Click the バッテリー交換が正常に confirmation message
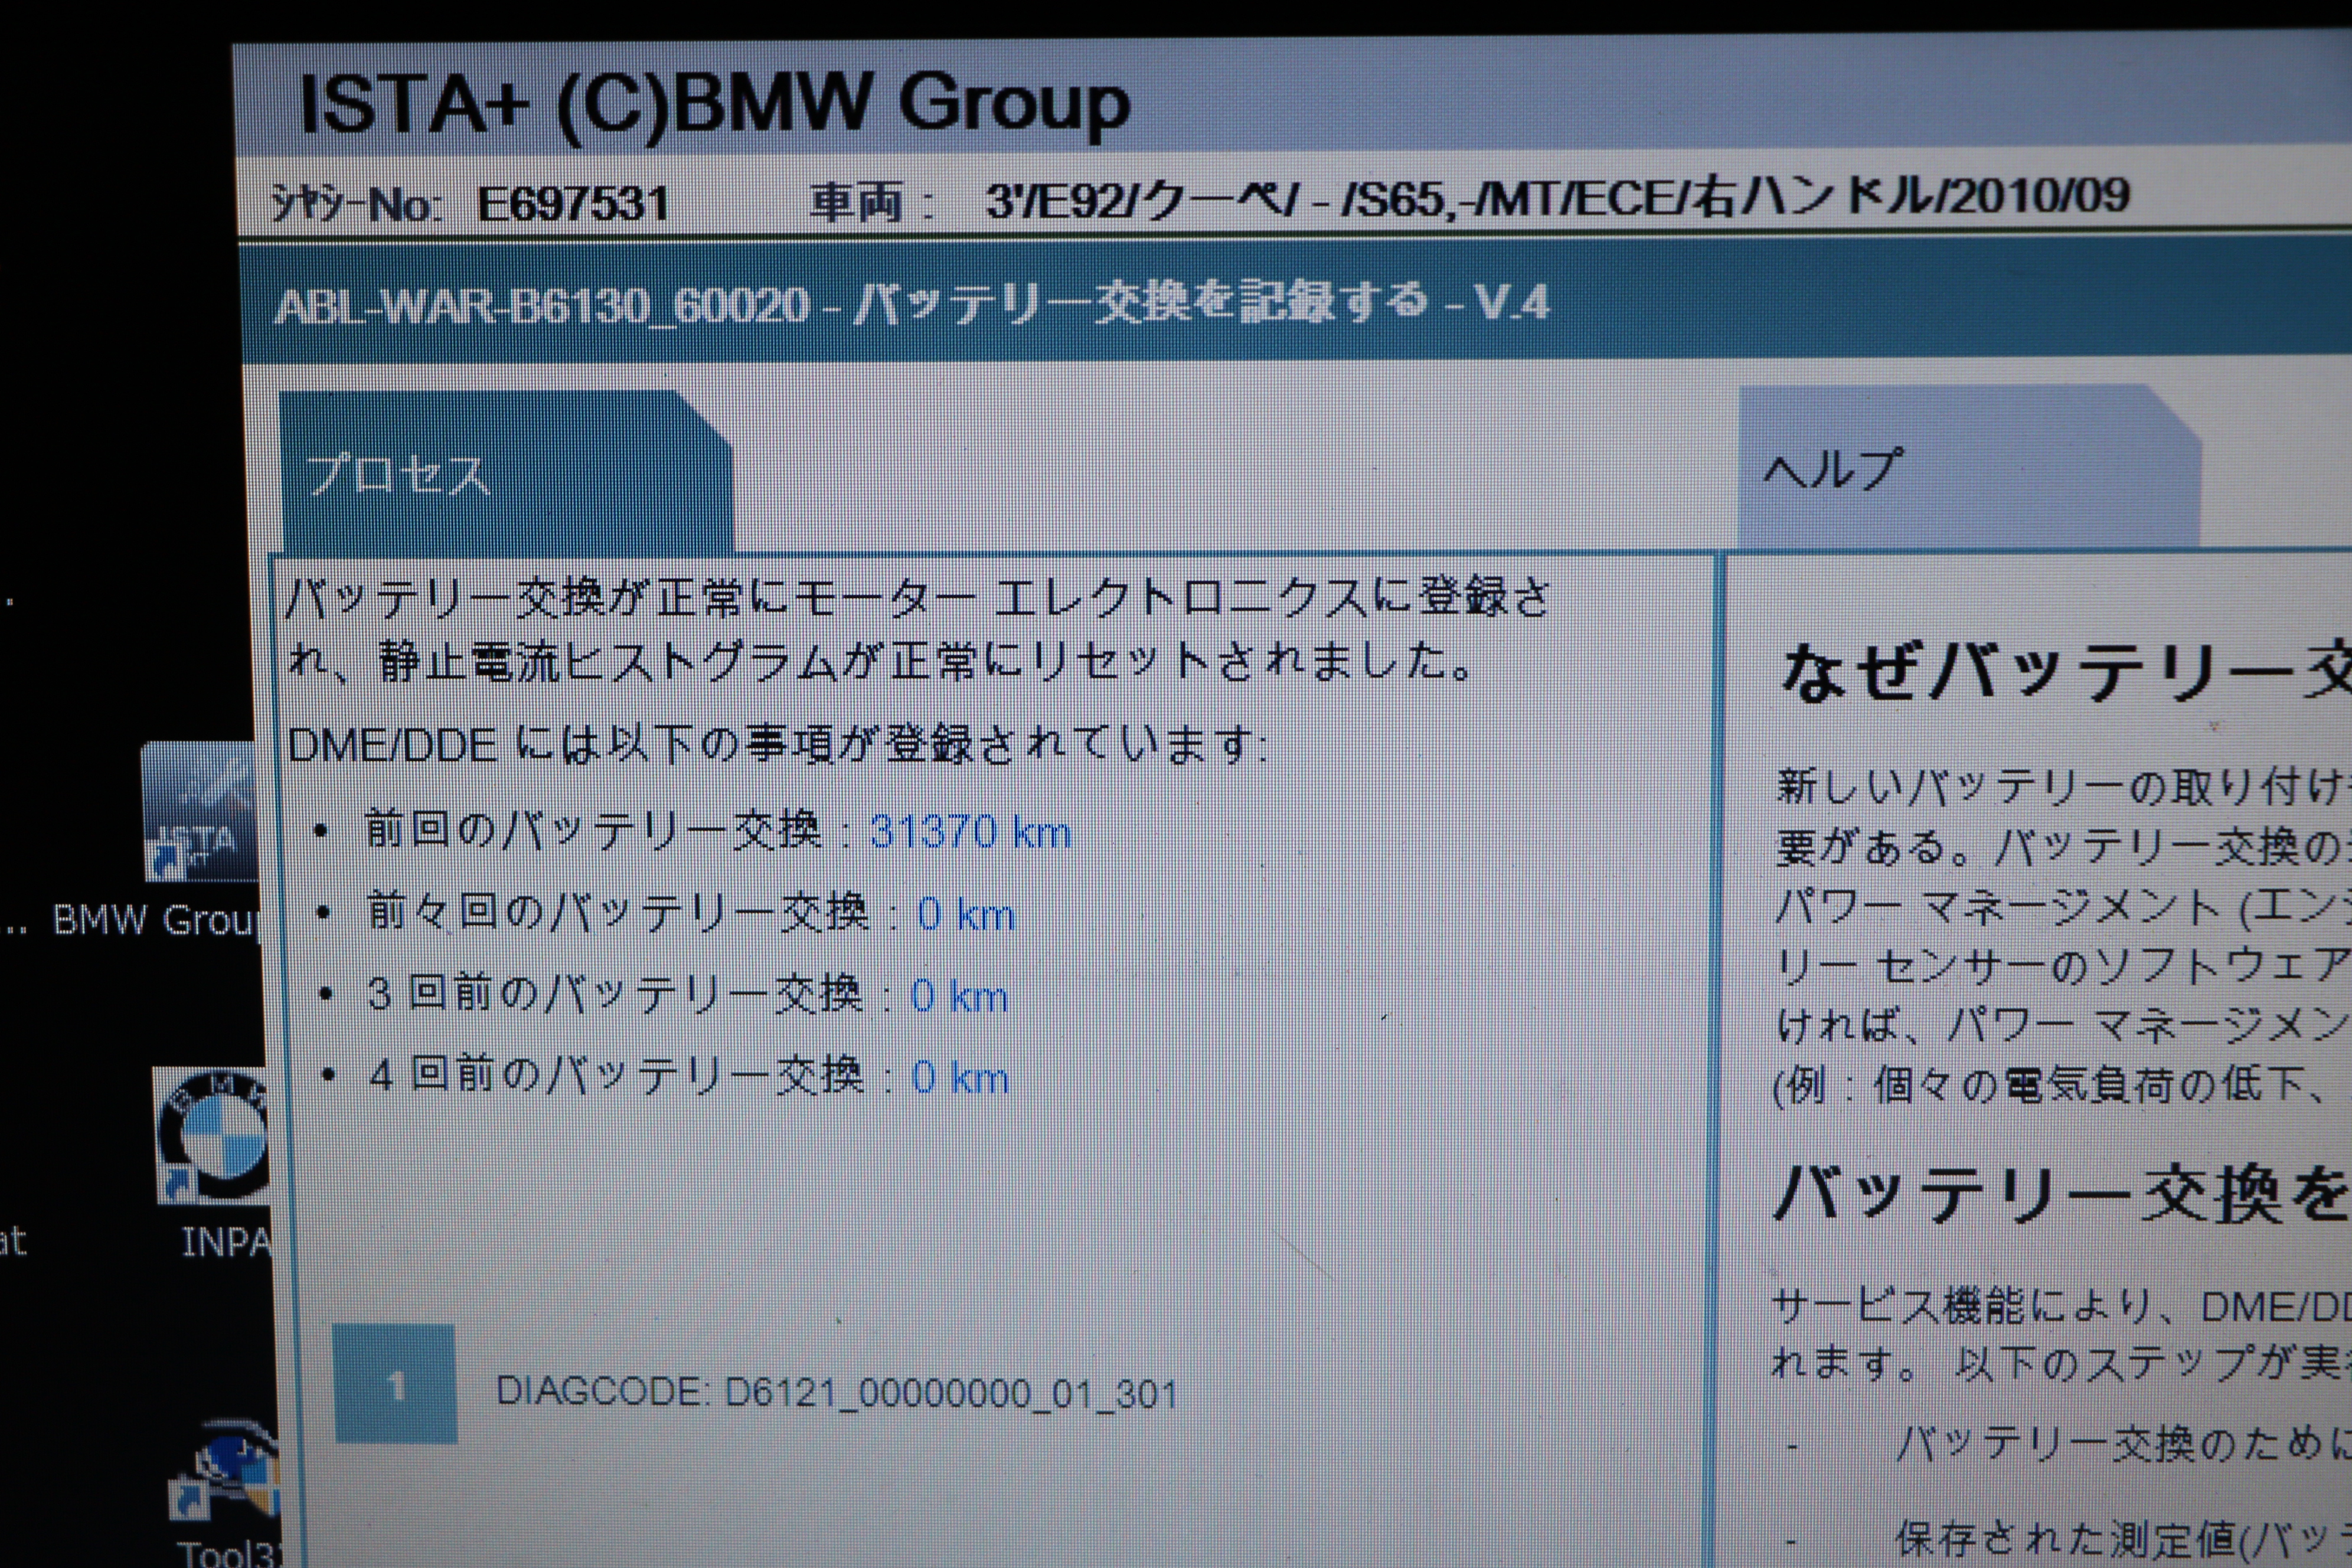 click(x=918, y=629)
